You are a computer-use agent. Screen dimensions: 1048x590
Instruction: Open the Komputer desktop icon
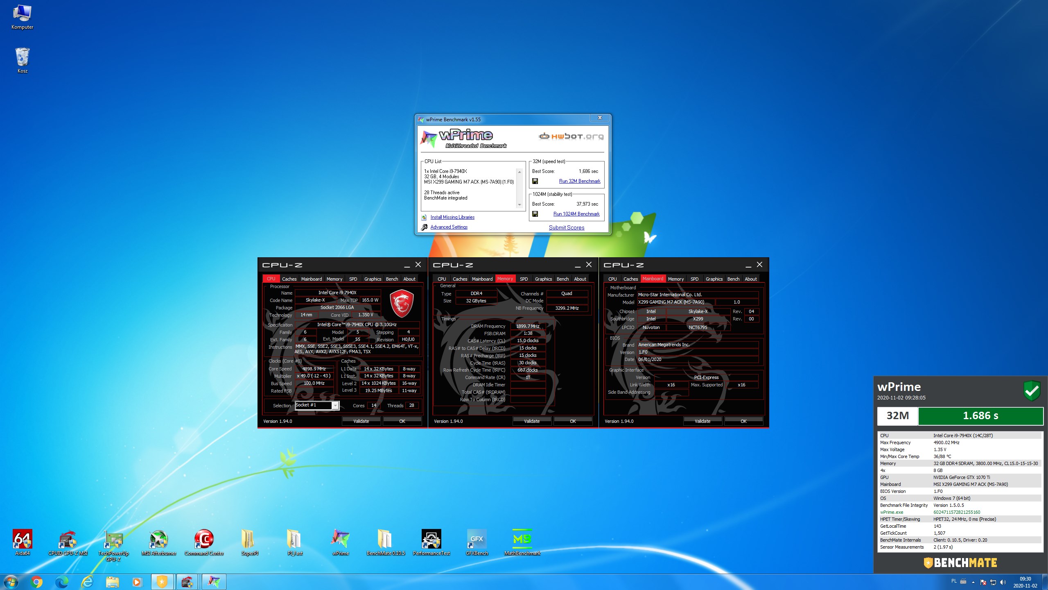click(22, 17)
